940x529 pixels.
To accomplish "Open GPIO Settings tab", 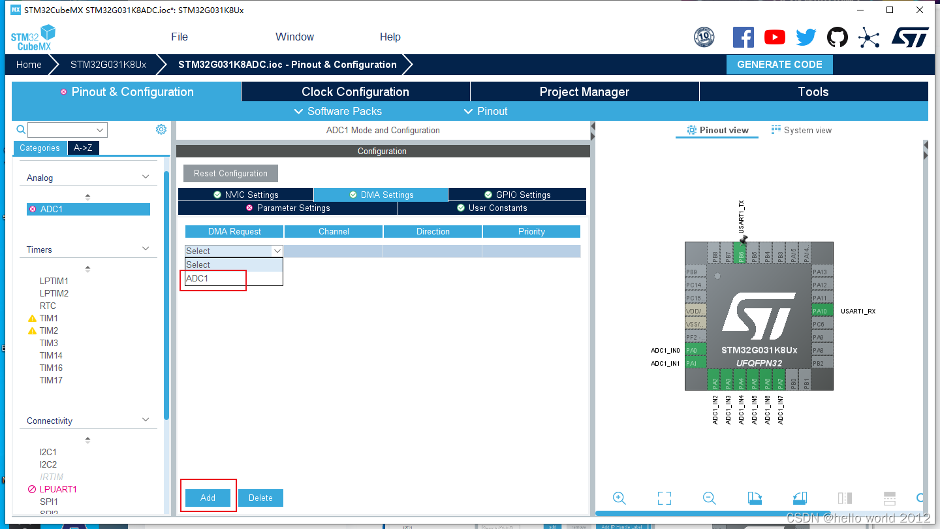I will coord(518,195).
